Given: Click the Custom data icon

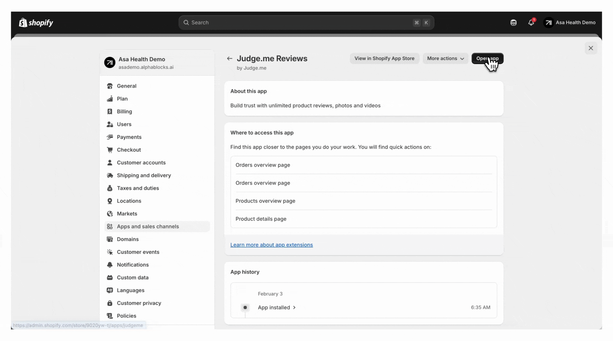Looking at the screenshot, I should click(x=110, y=278).
